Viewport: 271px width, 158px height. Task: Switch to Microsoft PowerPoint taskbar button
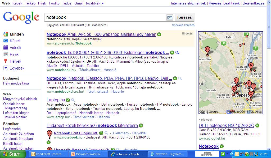88,154
